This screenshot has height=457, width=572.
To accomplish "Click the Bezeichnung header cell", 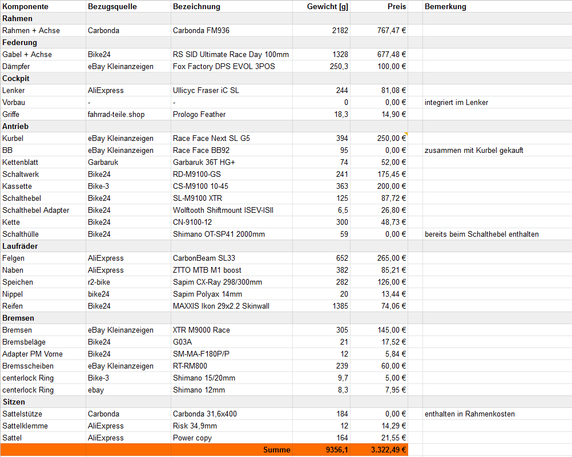I will (x=232, y=7).
